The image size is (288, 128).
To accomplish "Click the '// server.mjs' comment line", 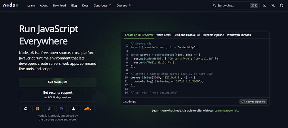I will [x=141, y=44].
